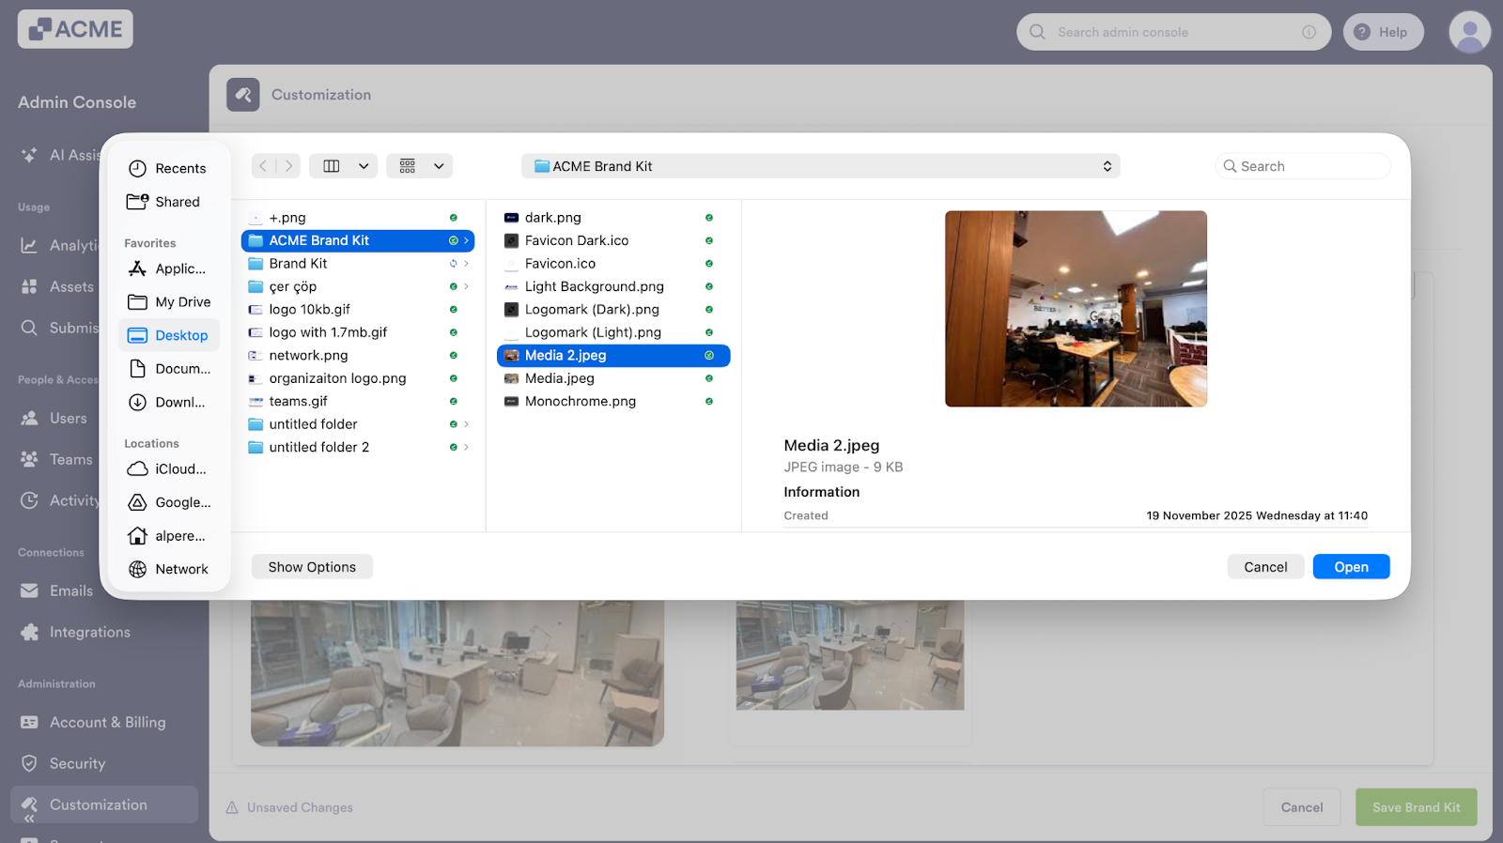1503x843 pixels.
Task: Click Save Brand Kit button
Action: pyautogui.click(x=1416, y=807)
